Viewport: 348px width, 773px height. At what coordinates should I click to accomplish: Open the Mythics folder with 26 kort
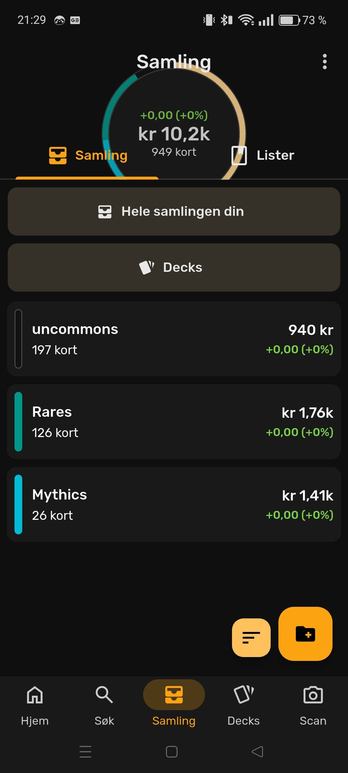coord(174,504)
